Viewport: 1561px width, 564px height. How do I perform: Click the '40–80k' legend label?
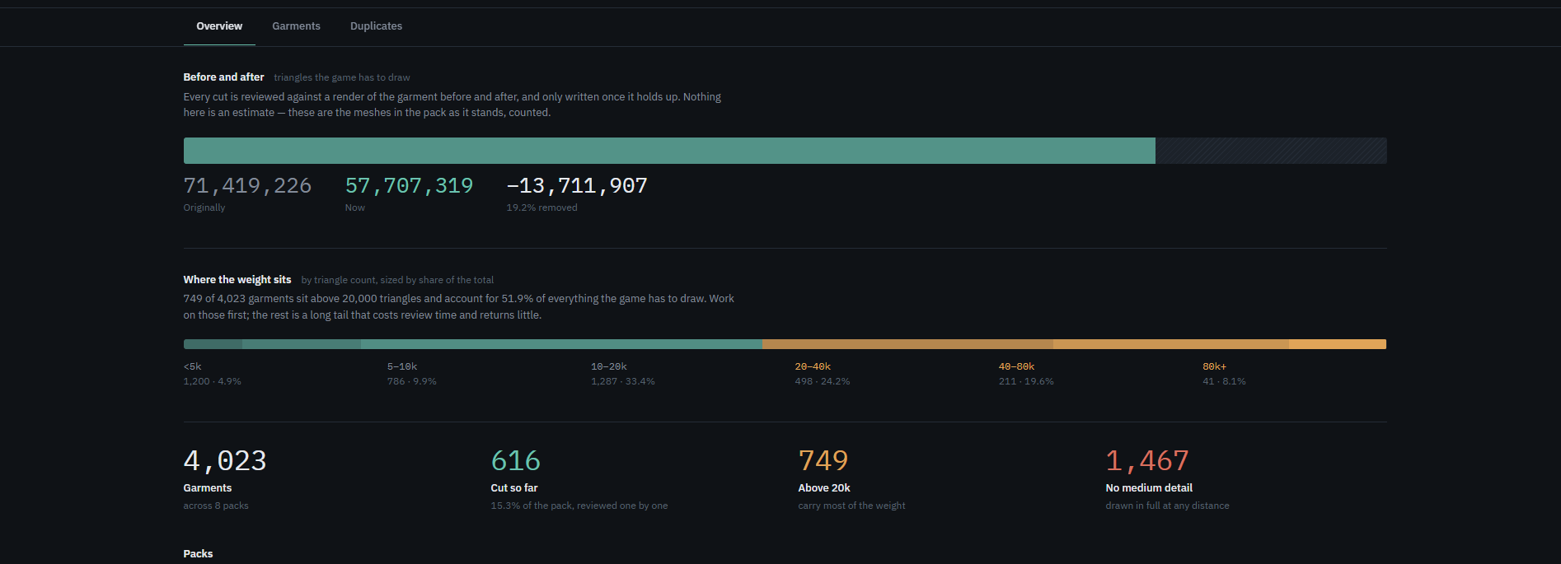pos(1016,366)
